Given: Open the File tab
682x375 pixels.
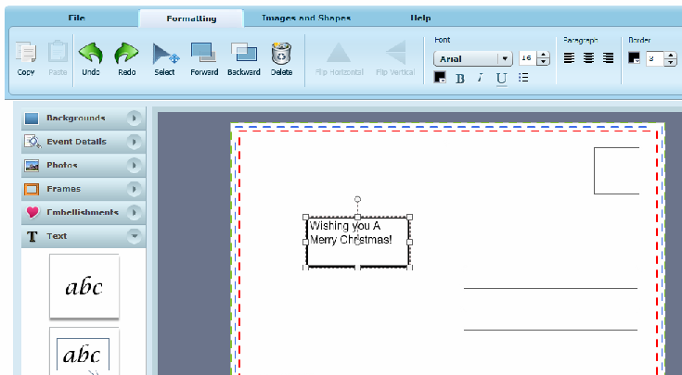Looking at the screenshot, I should click(76, 18).
